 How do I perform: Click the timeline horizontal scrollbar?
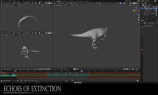click(x=78, y=79)
